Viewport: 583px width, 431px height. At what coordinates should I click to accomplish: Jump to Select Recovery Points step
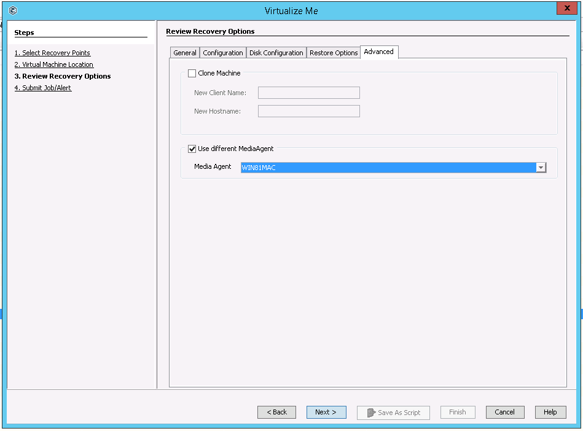point(52,53)
